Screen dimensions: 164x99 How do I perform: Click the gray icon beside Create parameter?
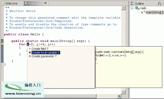coord(30,56)
